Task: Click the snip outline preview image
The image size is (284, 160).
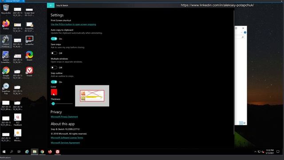Action: tap(92, 96)
